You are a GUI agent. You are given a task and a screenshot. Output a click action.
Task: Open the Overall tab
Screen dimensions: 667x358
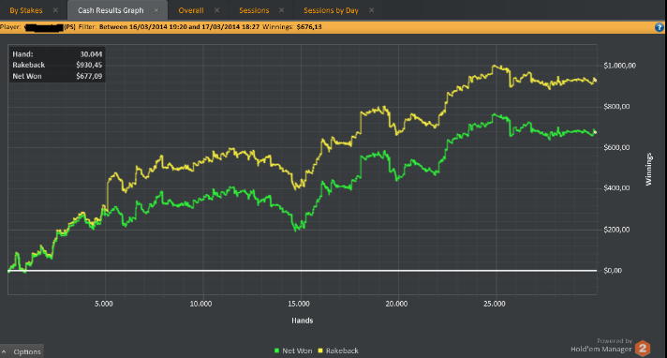tap(191, 10)
